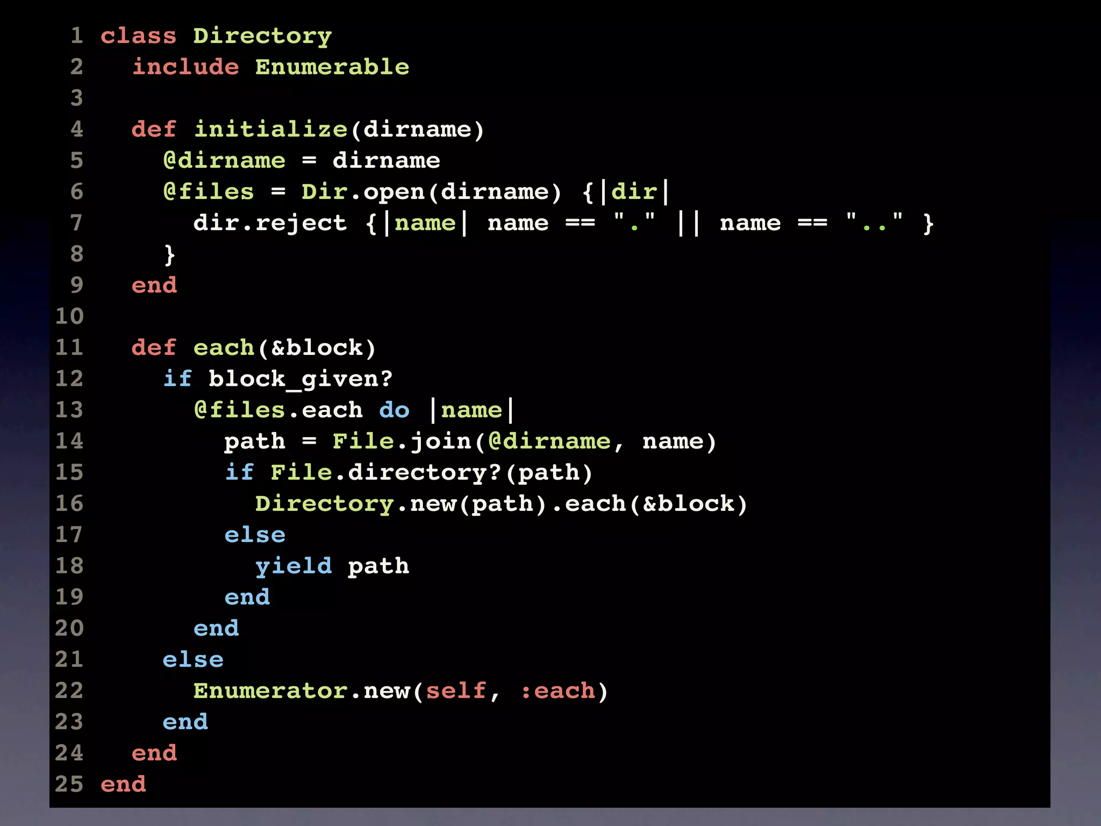Image resolution: width=1101 pixels, height=826 pixels.
Task: Click the 'each' method name on line 11
Action: click(x=224, y=347)
